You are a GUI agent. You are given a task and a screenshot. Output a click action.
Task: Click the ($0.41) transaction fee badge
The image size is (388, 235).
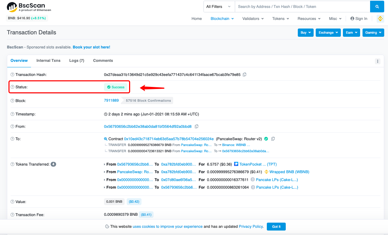coord(146,215)
